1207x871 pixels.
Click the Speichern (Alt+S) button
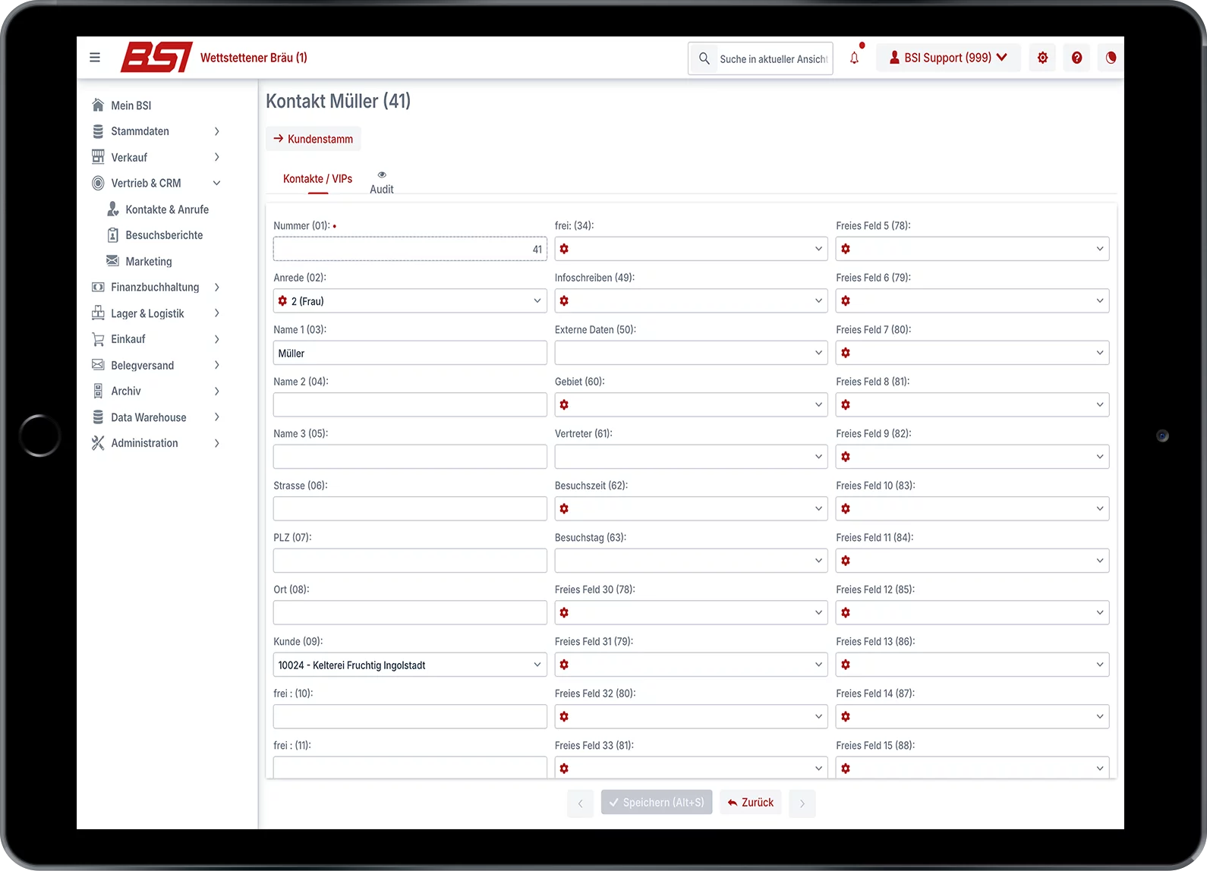[657, 802]
